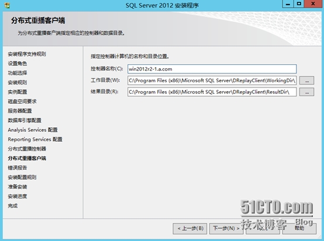Viewport: 324px width, 241px height.
Task: Select the 实例配置 step
Action: click(x=18, y=92)
